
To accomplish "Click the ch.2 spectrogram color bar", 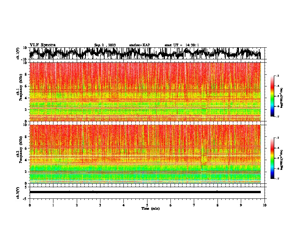I will point(272,158).
